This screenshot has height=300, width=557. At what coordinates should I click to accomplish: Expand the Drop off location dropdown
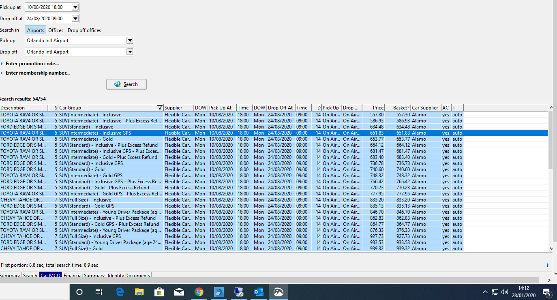click(130, 52)
